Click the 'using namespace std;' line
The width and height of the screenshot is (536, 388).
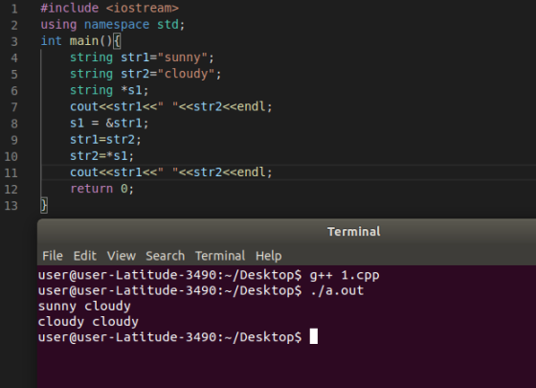coord(113,24)
